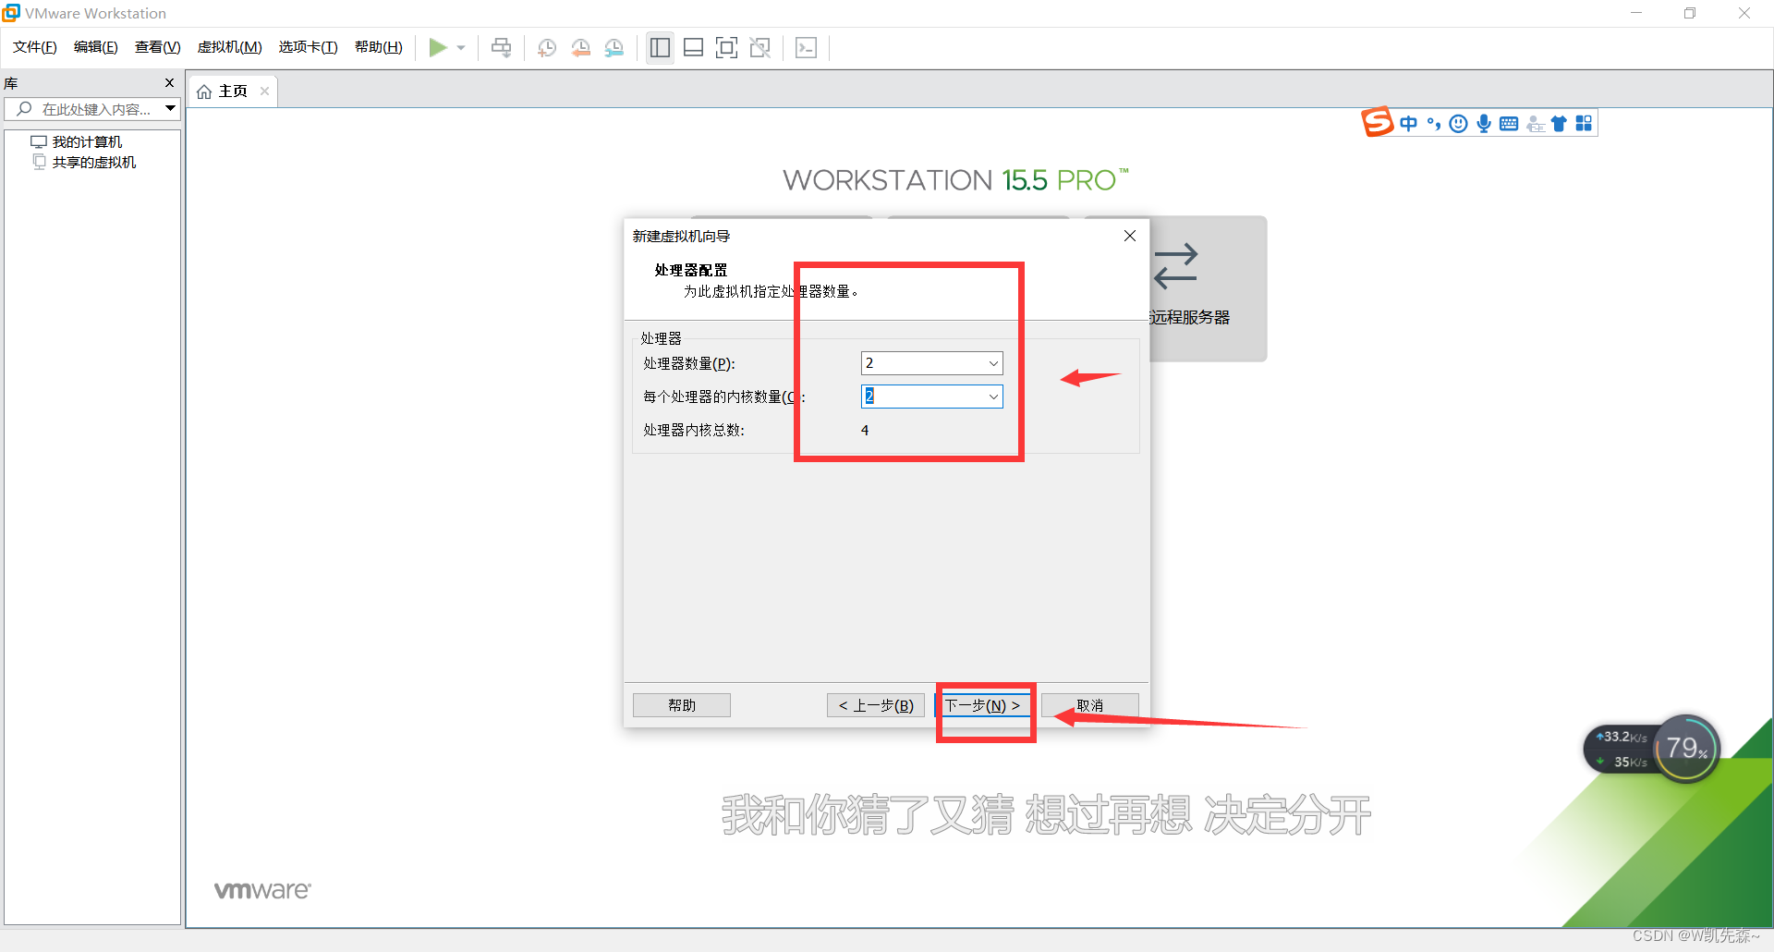Toggle the 中 Chinese/English input mode
The height and width of the screenshot is (952, 1774).
(x=1408, y=124)
